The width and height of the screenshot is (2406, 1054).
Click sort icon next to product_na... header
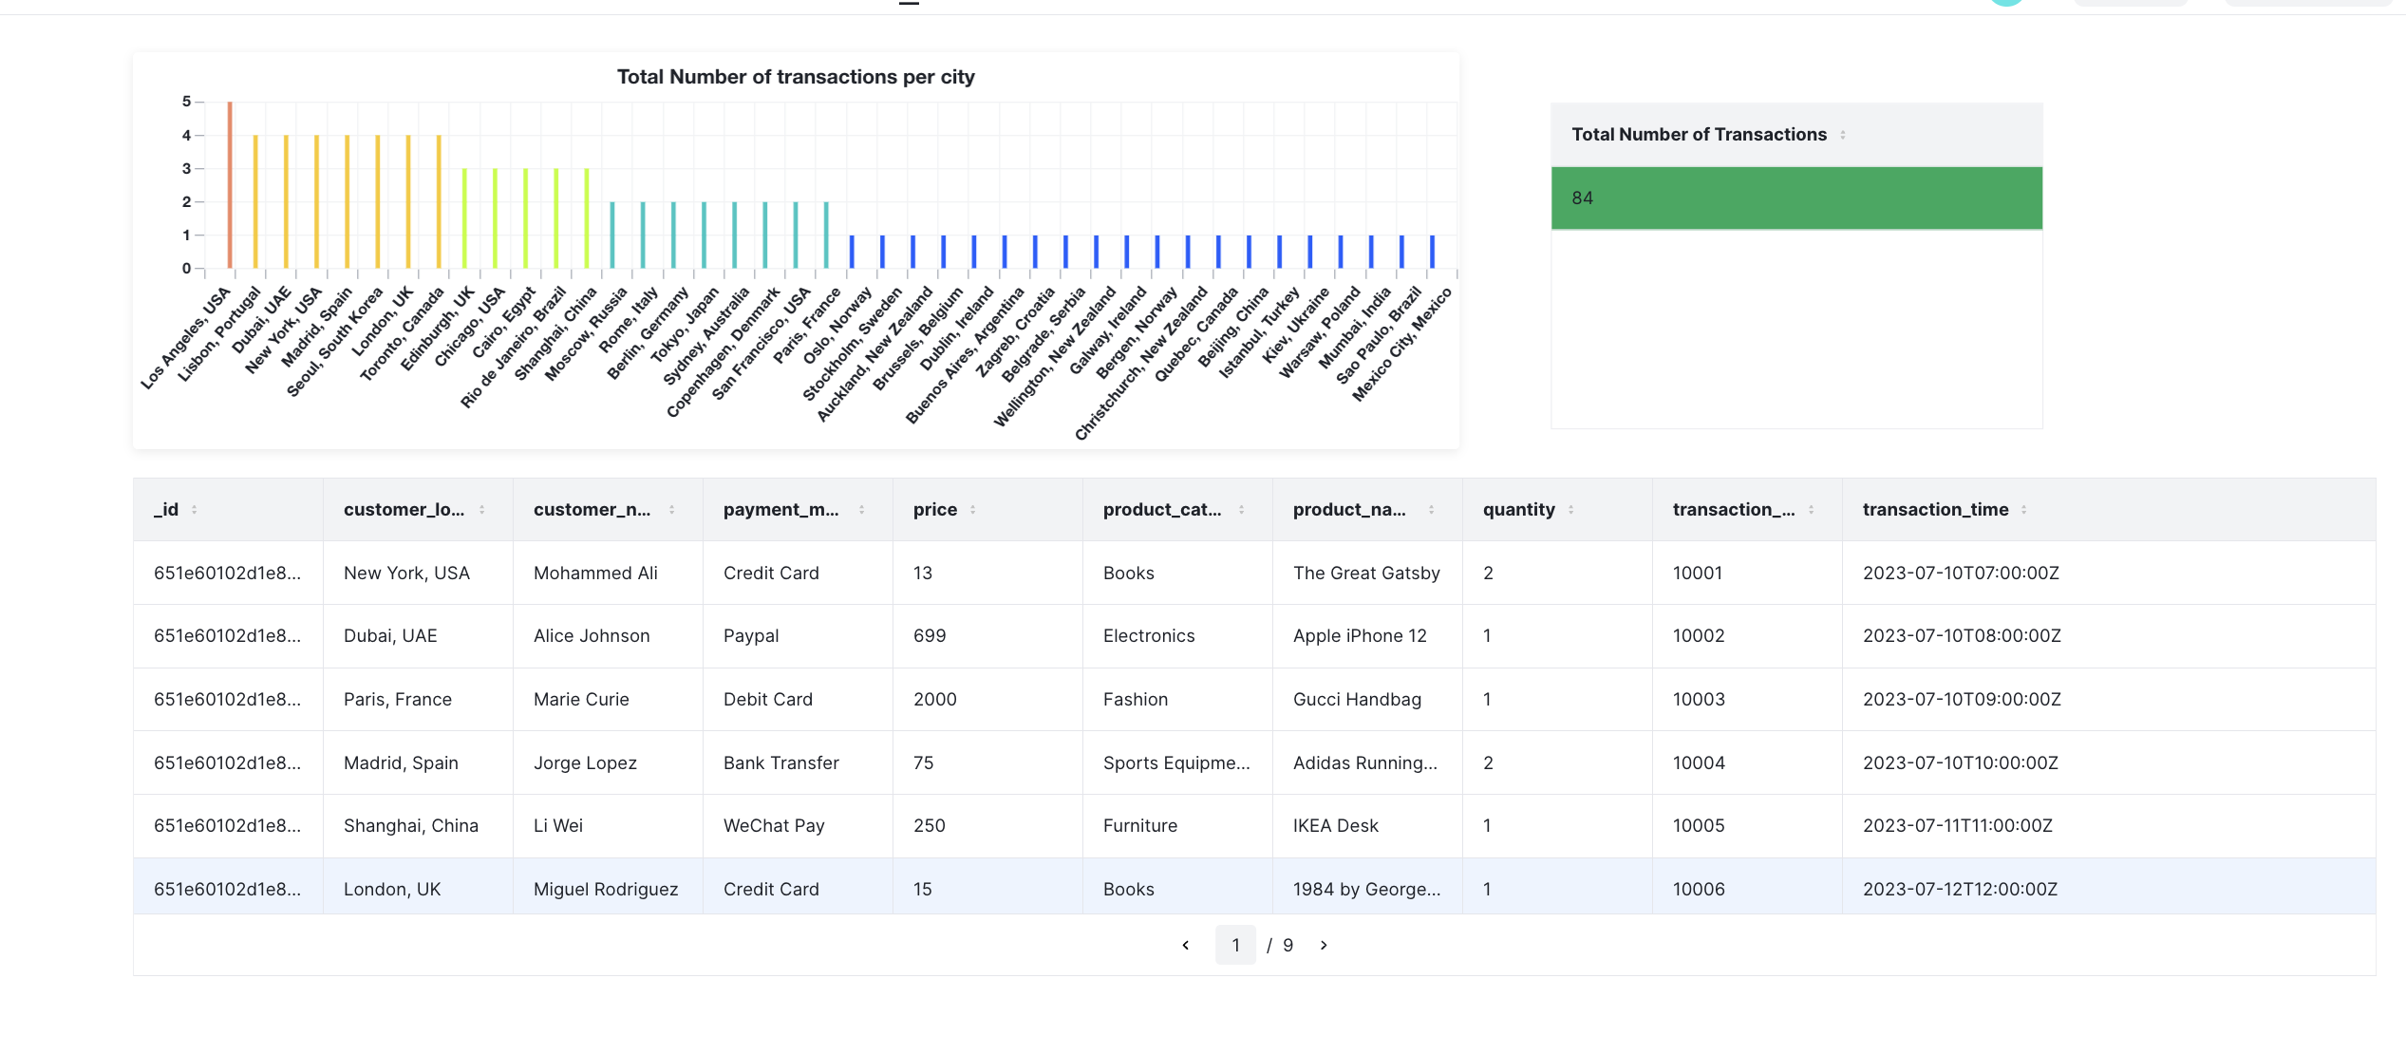[x=1431, y=510]
